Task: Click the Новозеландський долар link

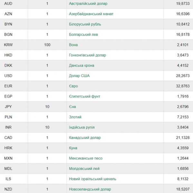Action: pyautogui.click(x=90, y=189)
